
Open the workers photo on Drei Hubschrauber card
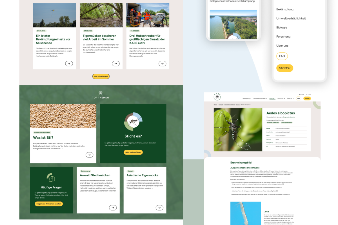click(148, 15)
